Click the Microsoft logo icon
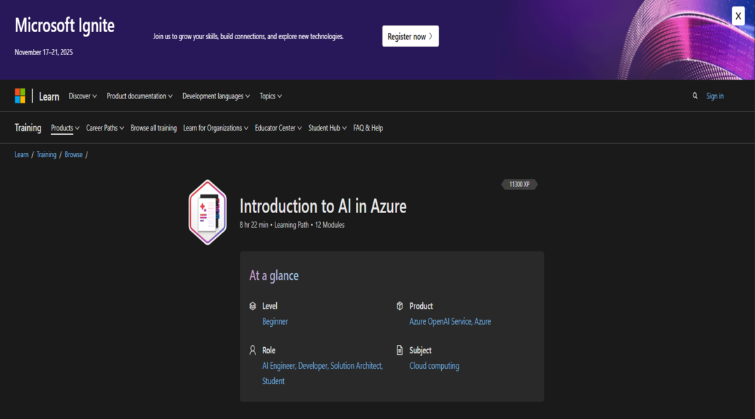 pos(20,96)
